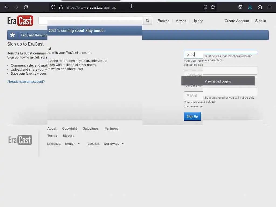Screen dimensions: 276x207
Task: Click Sign In in the header
Action: point(261,21)
